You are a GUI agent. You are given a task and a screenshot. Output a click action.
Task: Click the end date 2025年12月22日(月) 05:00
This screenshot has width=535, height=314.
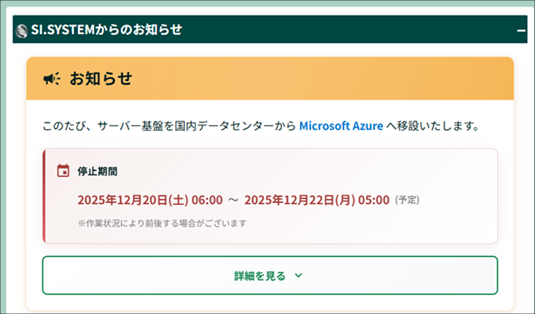[x=317, y=200]
